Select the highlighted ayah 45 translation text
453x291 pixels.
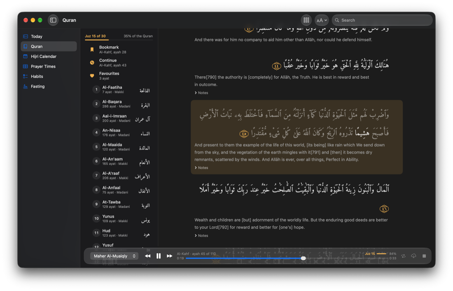tap(290, 153)
